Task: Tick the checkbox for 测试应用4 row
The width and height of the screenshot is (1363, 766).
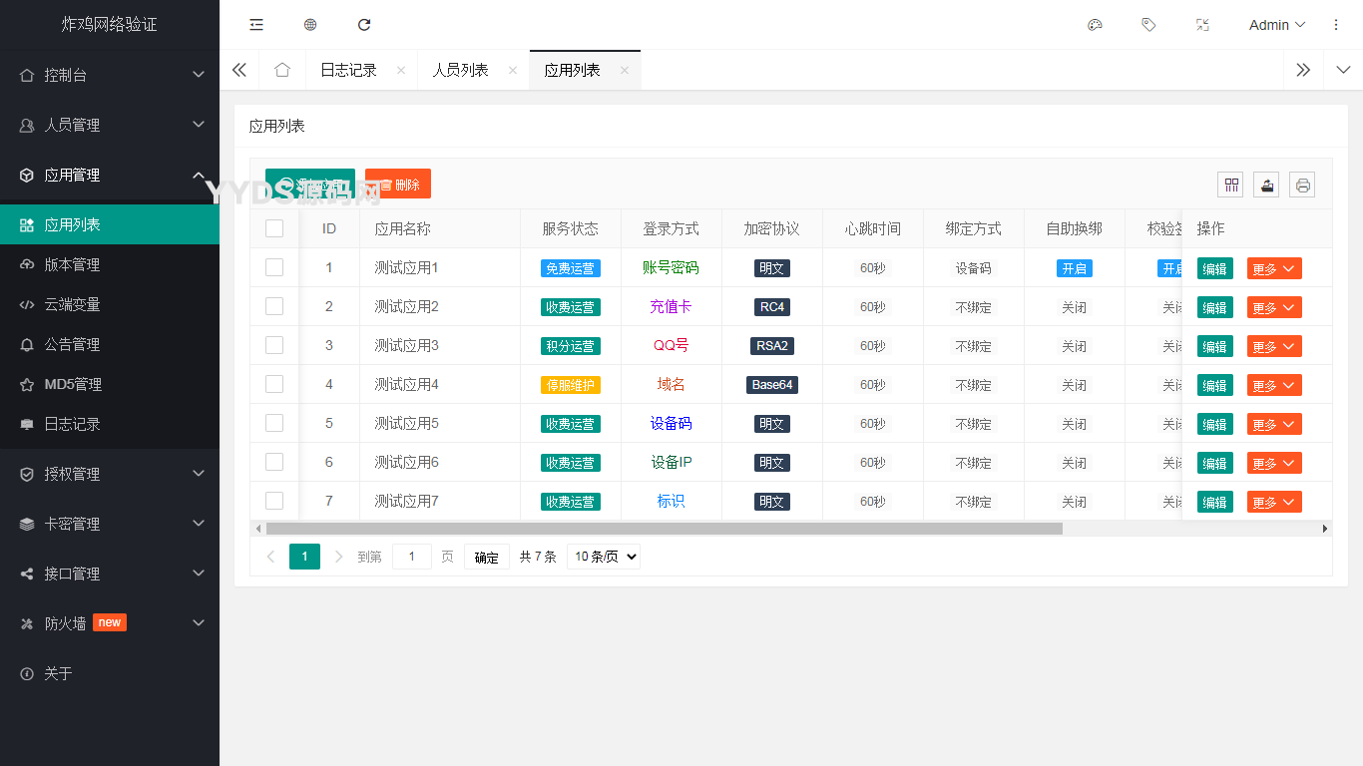Action: pos(274,384)
